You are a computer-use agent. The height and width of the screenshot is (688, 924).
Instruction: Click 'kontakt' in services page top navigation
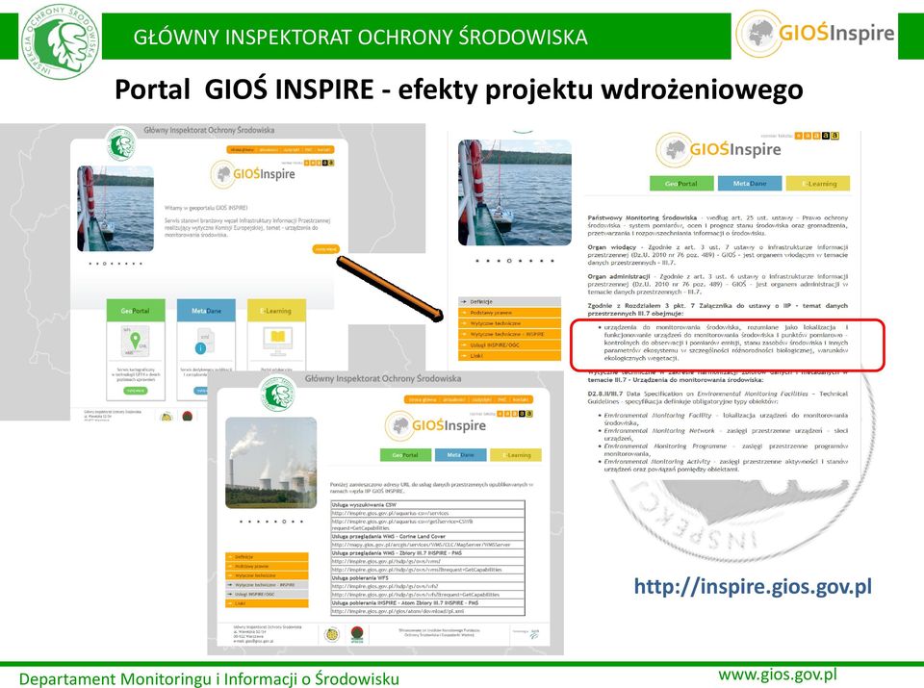click(x=521, y=399)
